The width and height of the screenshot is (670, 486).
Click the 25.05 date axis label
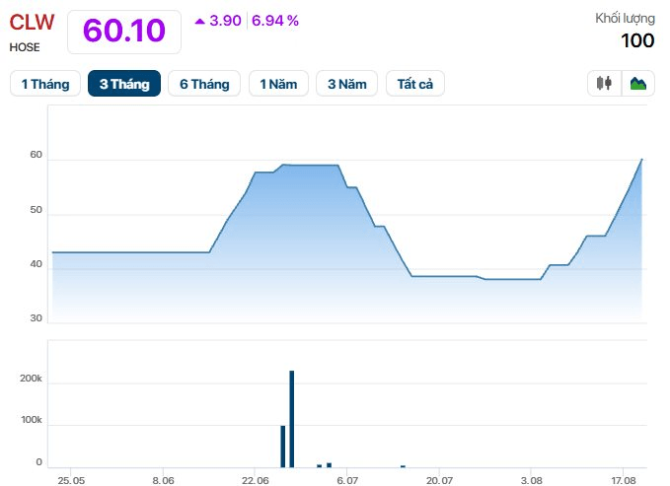tap(71, 480)
